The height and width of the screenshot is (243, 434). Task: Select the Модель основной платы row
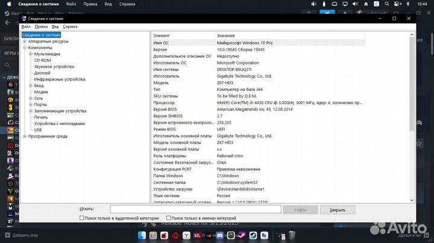[259, 143]
